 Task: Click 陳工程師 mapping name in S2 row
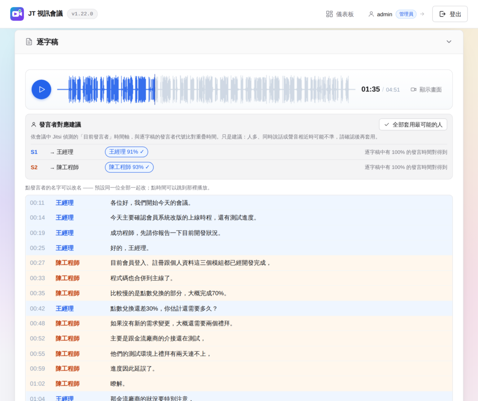(x=67, y=167)
